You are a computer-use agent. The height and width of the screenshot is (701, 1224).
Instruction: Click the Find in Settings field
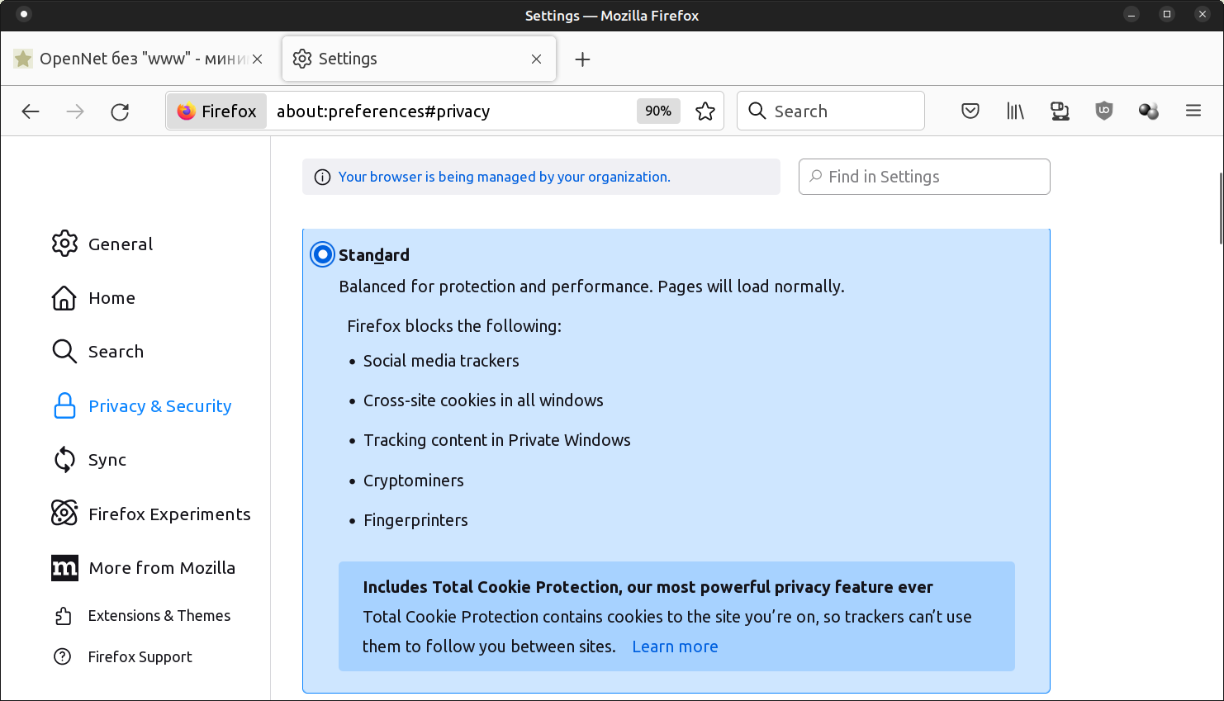[924, 177]
